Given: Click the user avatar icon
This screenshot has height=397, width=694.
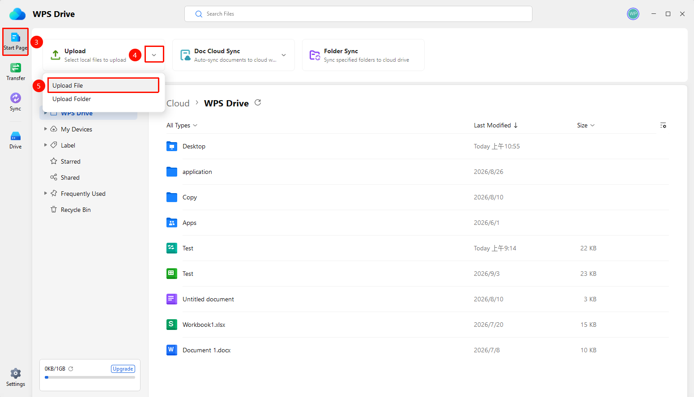Looking at the screenshot, I should point(633,14).
